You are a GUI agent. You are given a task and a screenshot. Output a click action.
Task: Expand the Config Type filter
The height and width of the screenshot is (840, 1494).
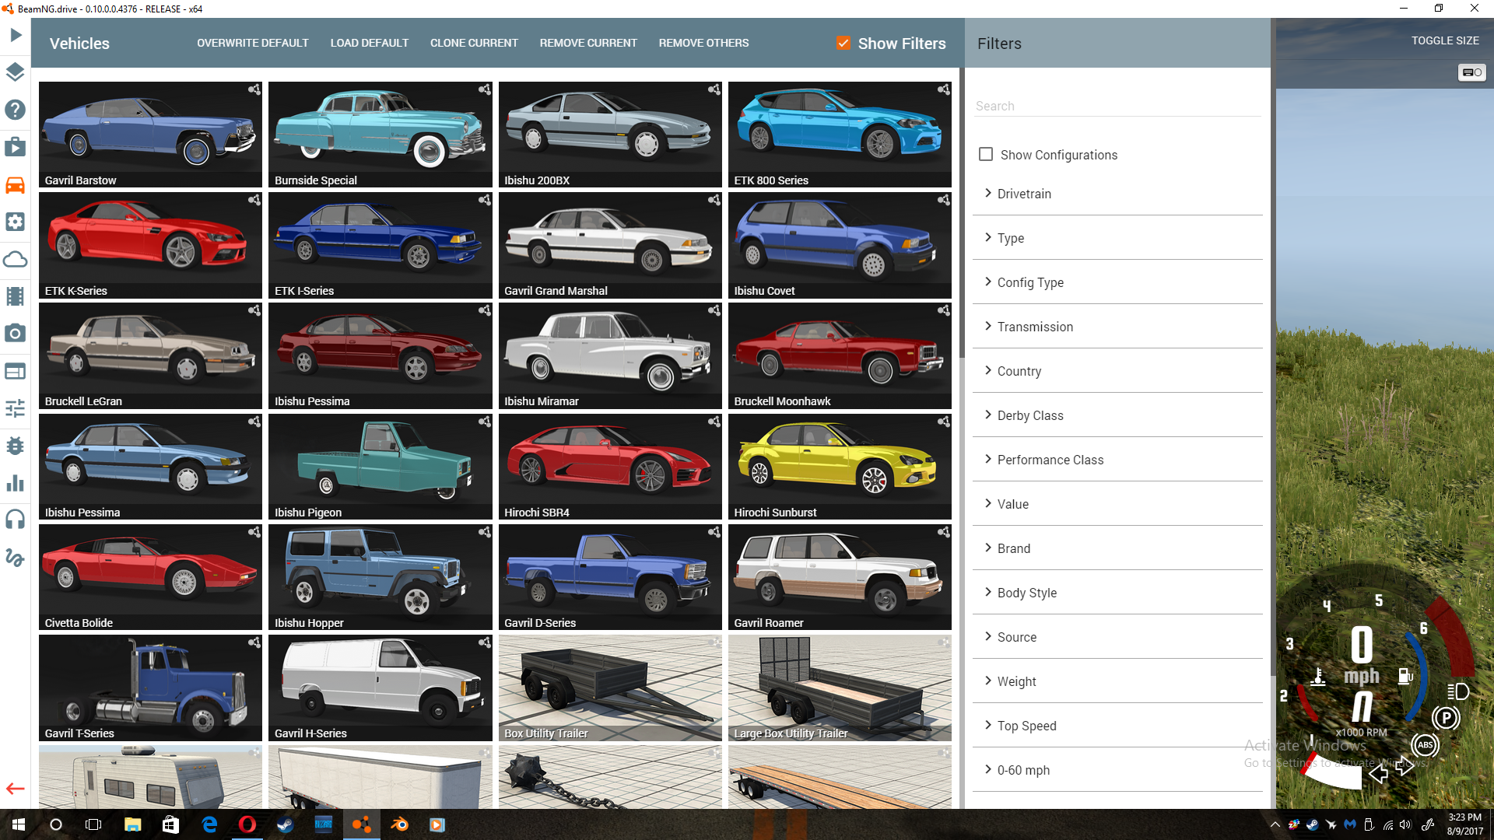pos(1117,282)
